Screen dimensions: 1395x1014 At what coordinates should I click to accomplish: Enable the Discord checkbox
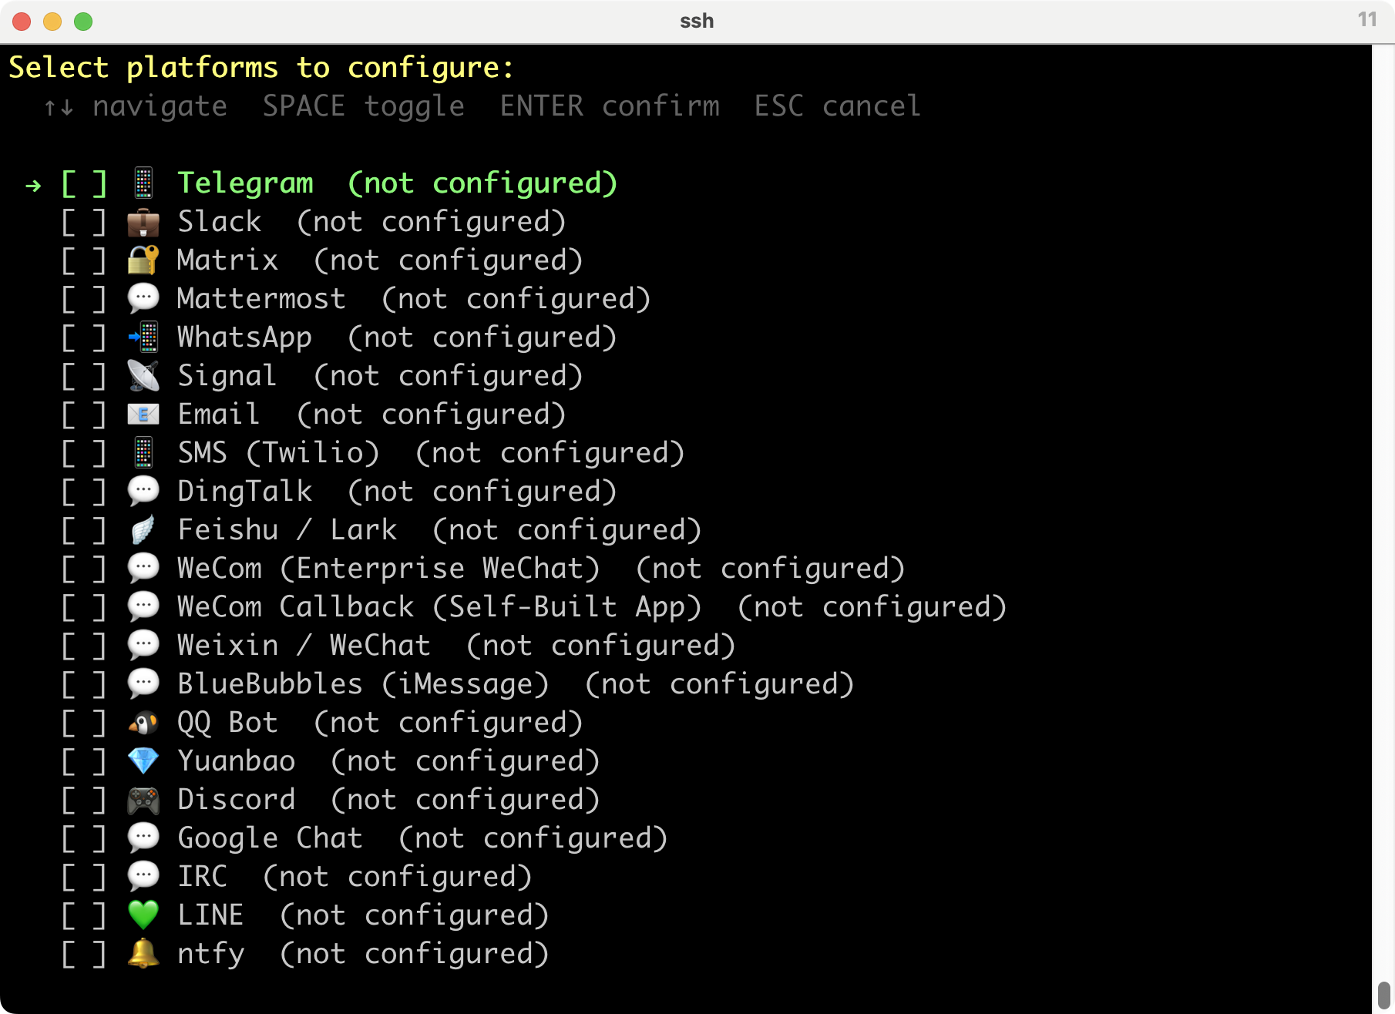[84, 800]
